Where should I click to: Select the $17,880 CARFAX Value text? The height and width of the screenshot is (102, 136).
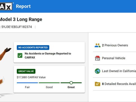pos(31,77)
